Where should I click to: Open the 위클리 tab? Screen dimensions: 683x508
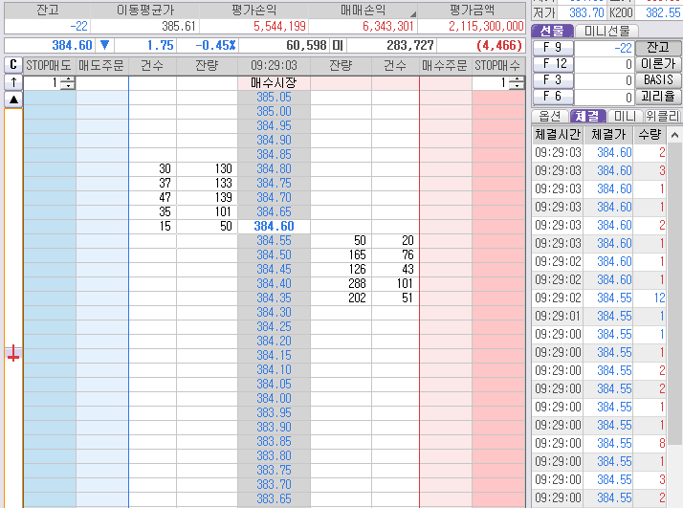[662, 116]
